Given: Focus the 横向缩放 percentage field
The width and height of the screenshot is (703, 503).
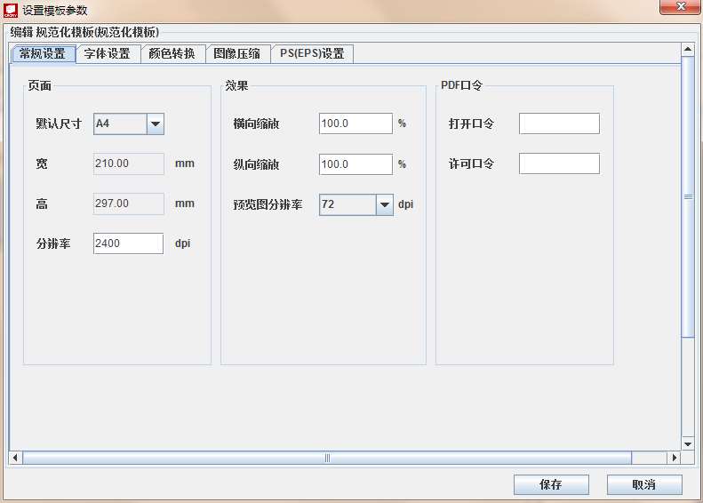Looking at the screenshot, I should click(x=355, y=124).
